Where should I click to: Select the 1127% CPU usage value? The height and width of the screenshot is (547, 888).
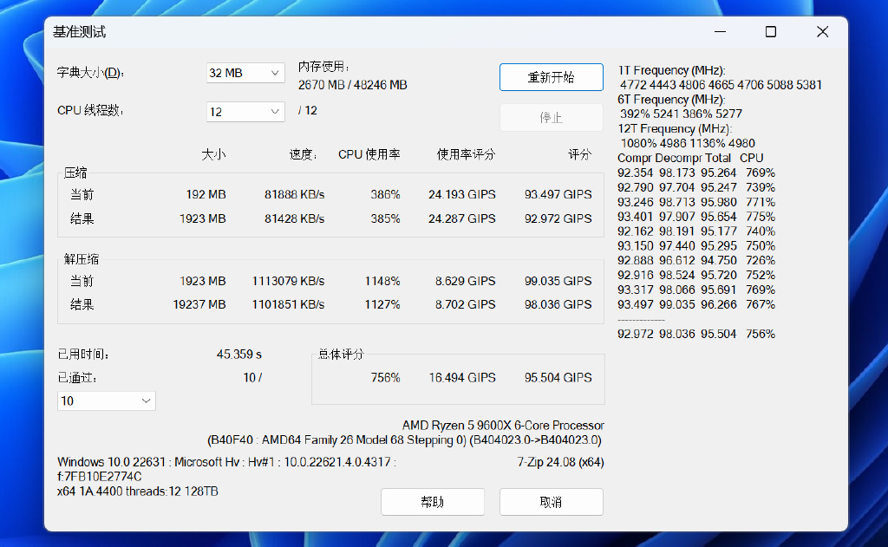click(382, 304)
